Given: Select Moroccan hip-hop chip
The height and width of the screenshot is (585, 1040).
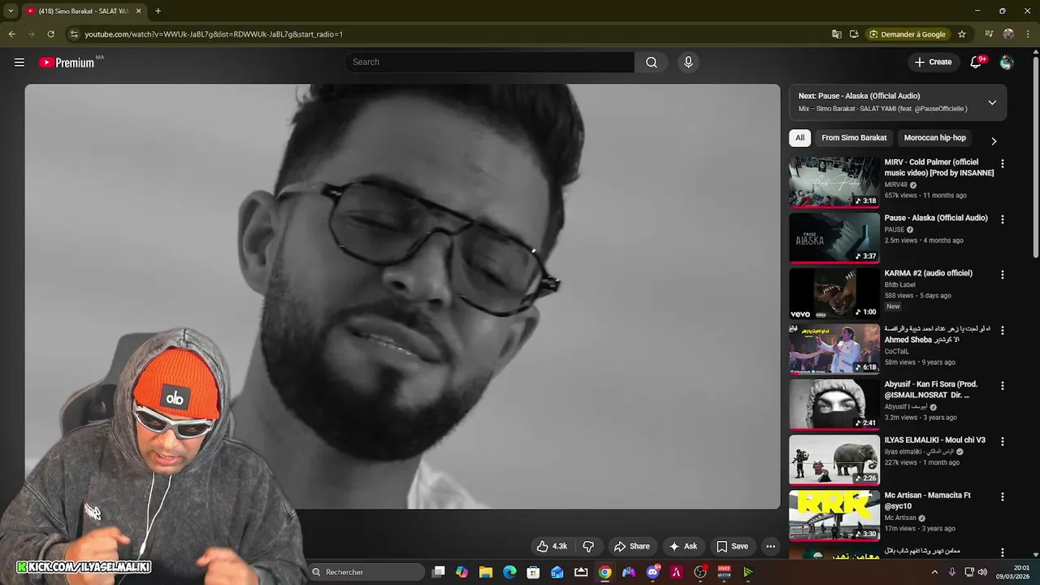Looking at the screenshot, I should pos(935,138).
